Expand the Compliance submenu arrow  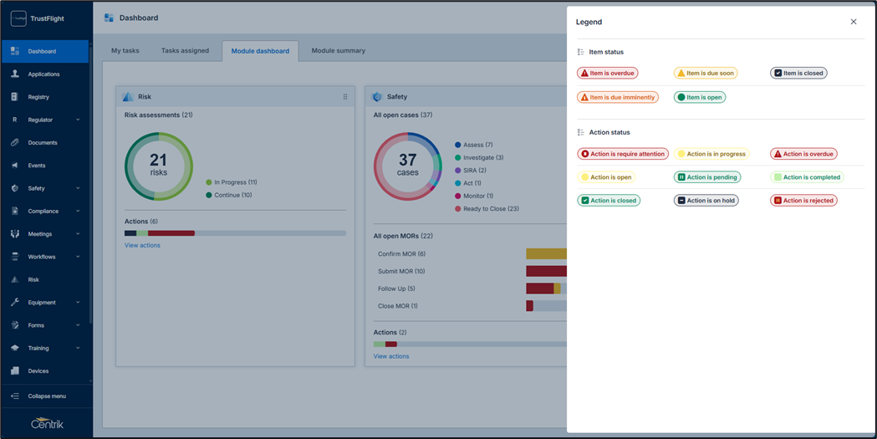[x=78, y=211]
